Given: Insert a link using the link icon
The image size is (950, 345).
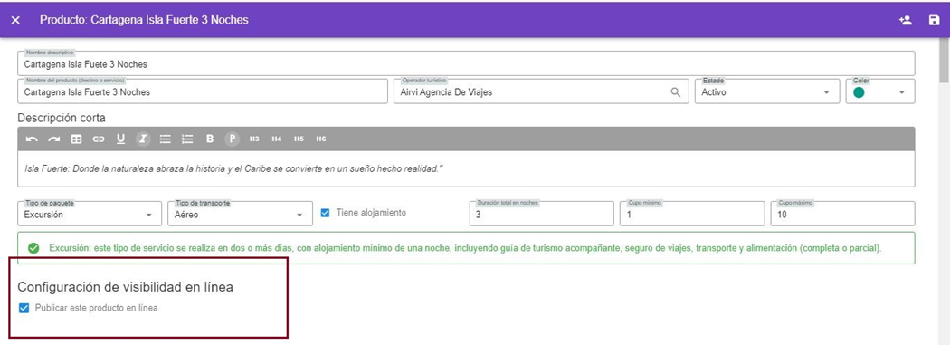Looking at the screenshot, I should coord(98,139).
